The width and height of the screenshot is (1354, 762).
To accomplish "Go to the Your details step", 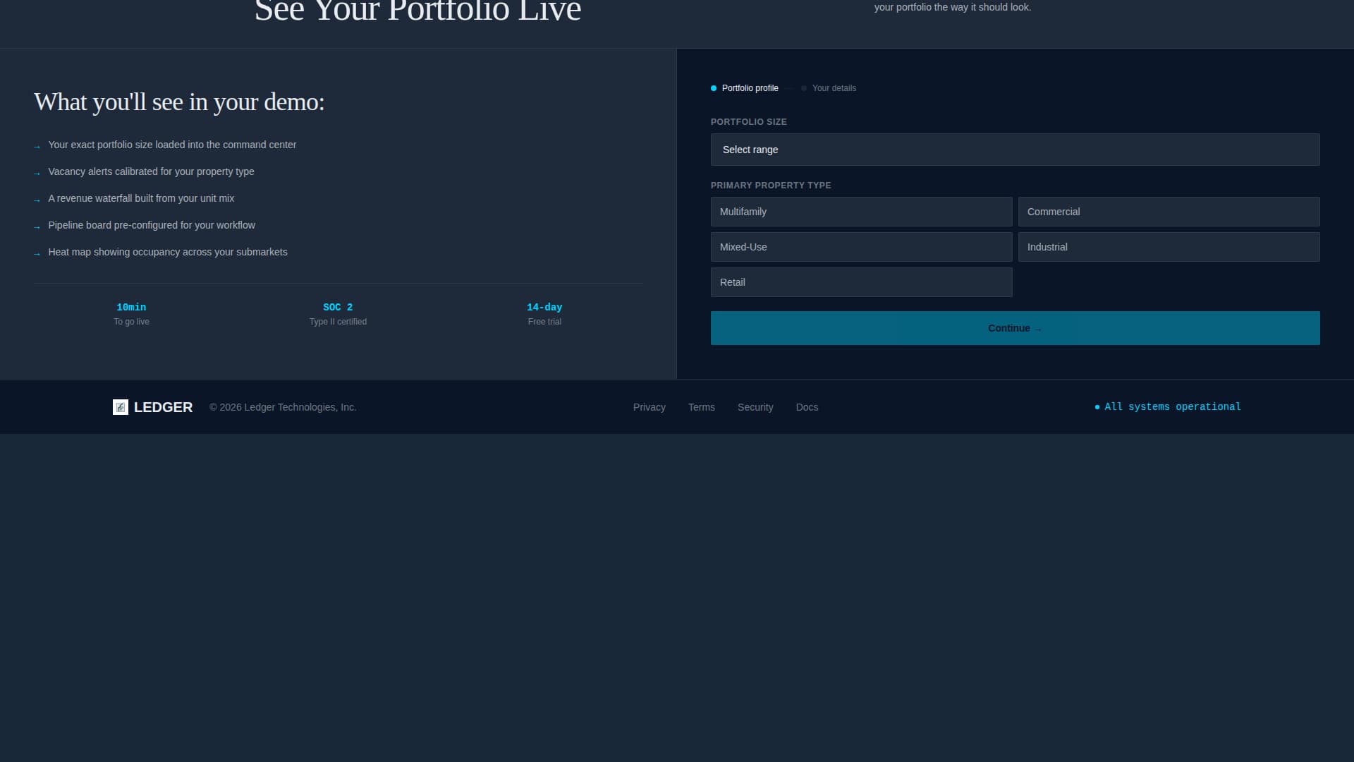I will tap(829, 88).
